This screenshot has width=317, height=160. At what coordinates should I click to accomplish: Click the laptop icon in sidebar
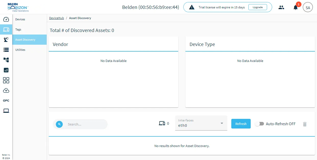6,111
